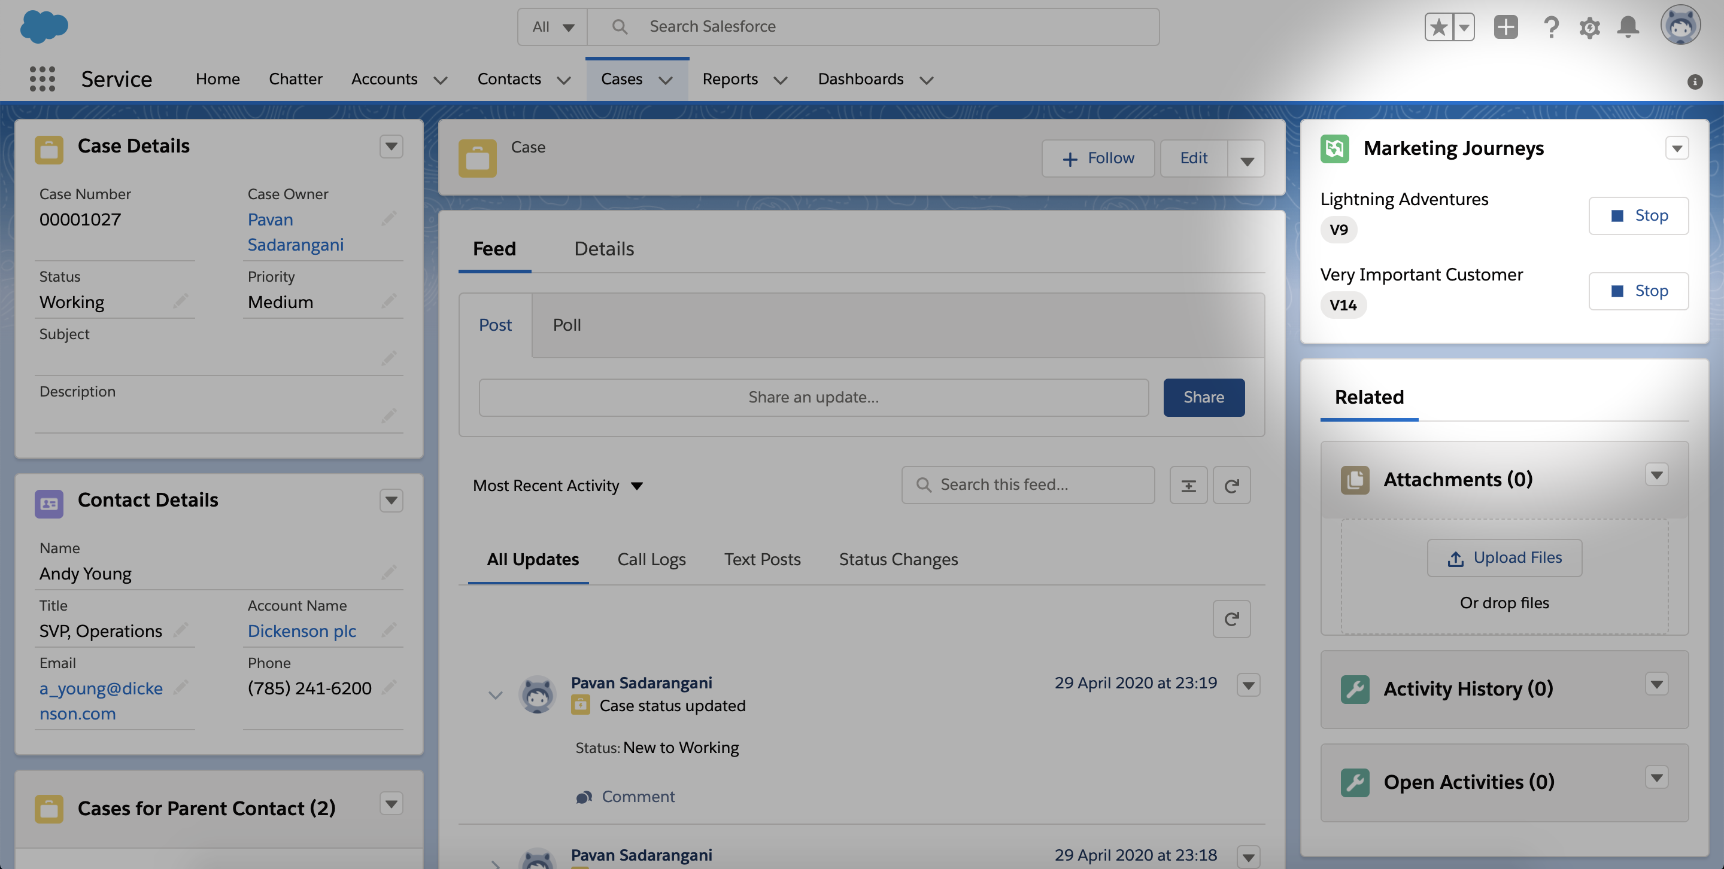Screen dimensions: 1724x869
Task: Stop the Lightning Adventures journey
Action: (x=1638, y=215)
